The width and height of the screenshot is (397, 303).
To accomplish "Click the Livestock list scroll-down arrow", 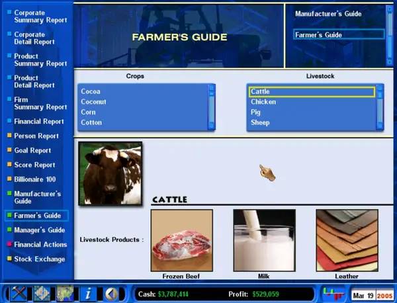I will pyautogui.click(x=380, y=126).
